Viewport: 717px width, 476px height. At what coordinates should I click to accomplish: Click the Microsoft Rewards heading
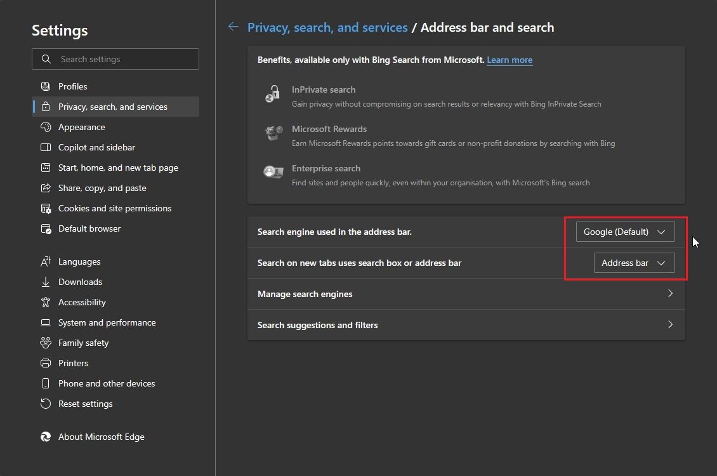(329, 129)
